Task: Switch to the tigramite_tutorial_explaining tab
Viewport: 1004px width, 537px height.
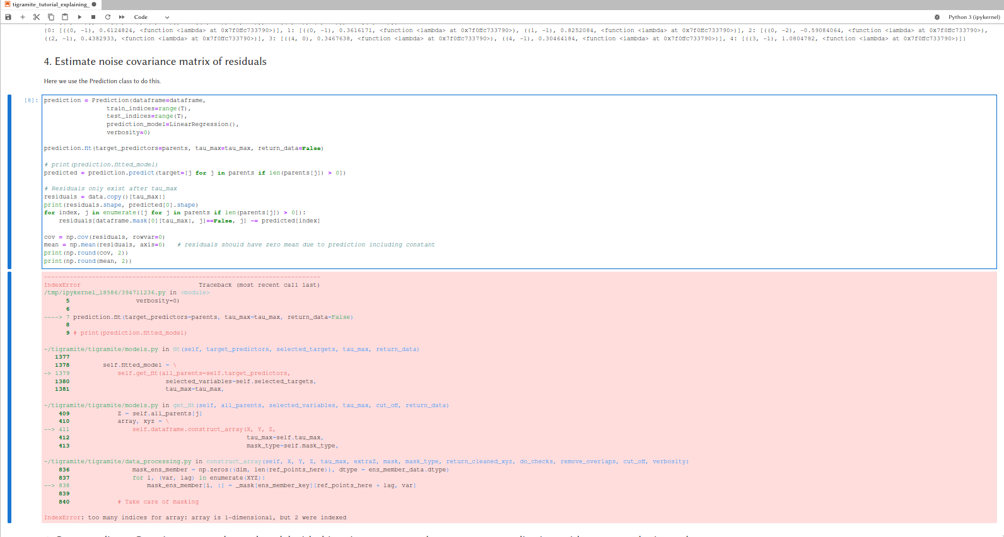Action: coord(50,4)
